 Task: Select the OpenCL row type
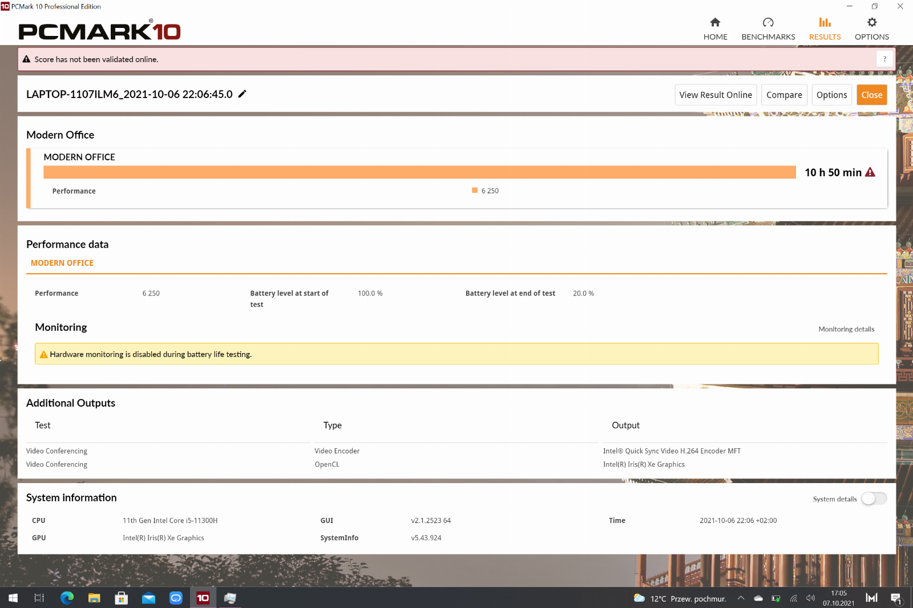point(327,465)
